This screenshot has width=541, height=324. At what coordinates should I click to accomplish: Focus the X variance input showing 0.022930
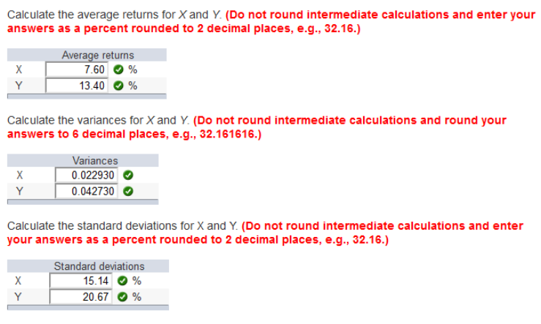coord(86,175)
